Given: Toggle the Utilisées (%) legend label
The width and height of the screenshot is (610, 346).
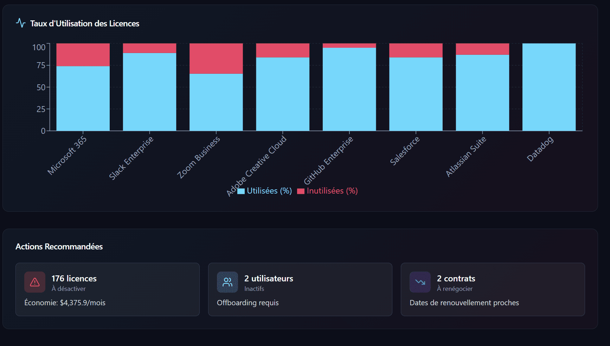Looking at the screenshot, I should click(x=269, y=191).
